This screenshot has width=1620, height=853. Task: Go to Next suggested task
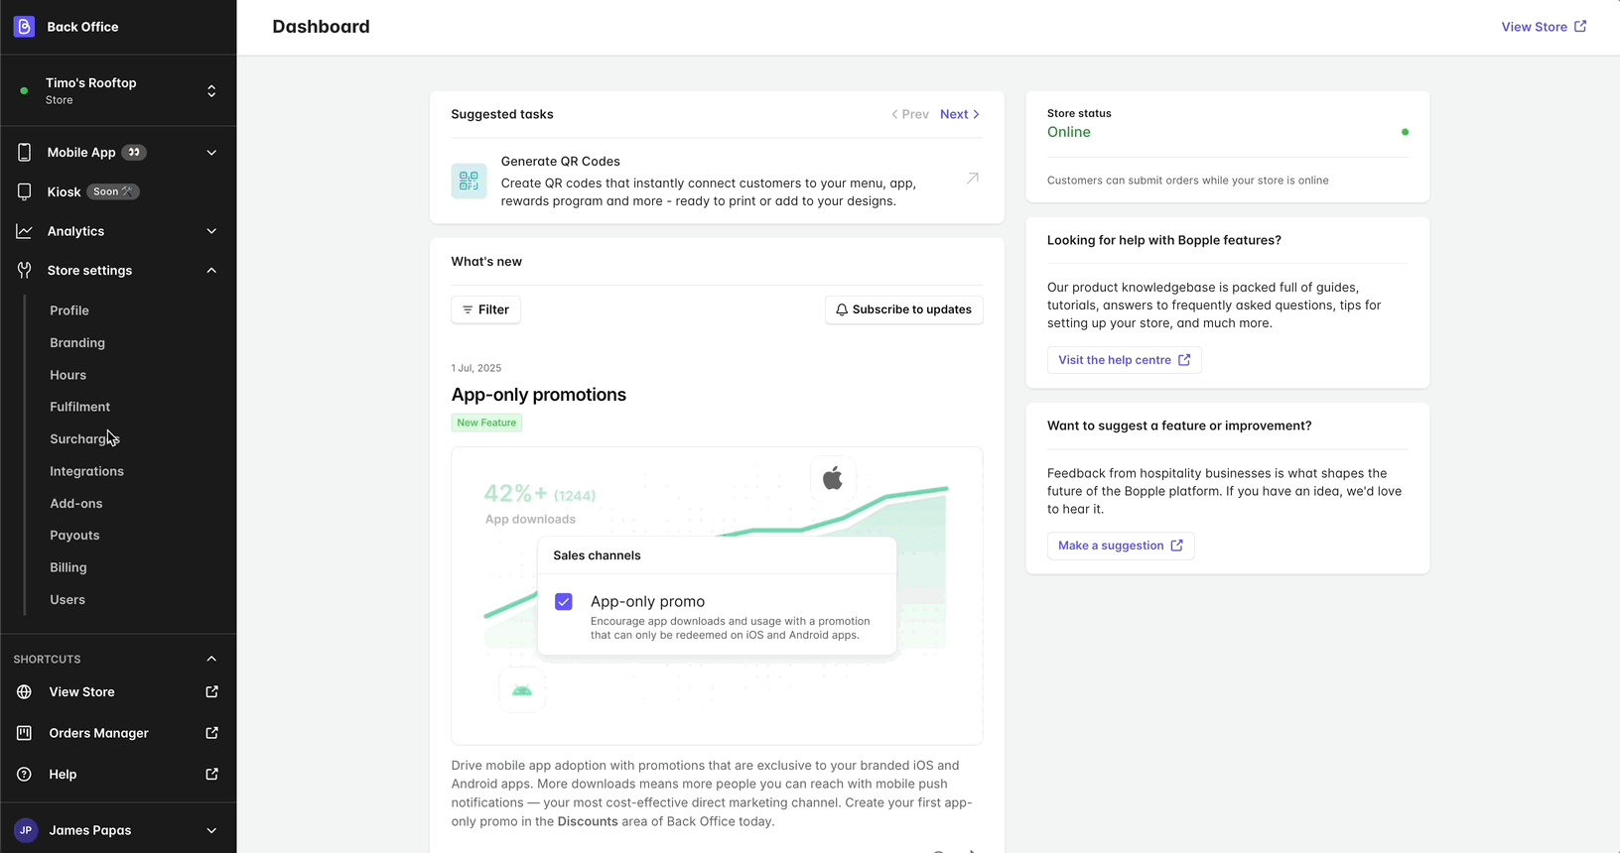coord(960,114)
